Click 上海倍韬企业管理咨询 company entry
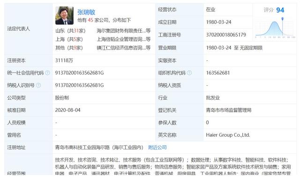The height and width of the screenshot is (177, 300). (124, 39)
